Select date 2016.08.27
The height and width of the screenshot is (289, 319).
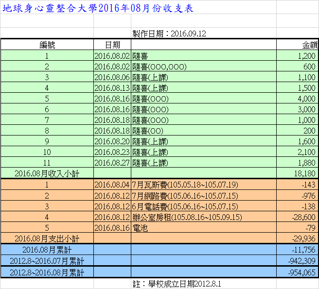click(x=112, y=163)
